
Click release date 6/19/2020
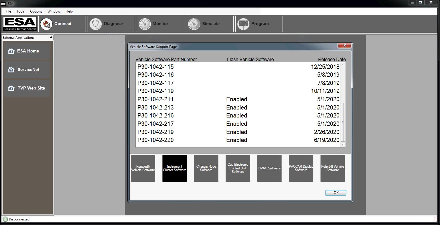327,140
